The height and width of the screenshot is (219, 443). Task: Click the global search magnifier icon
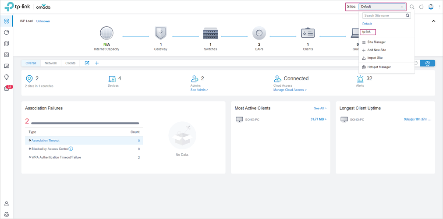tap(412, 7)
